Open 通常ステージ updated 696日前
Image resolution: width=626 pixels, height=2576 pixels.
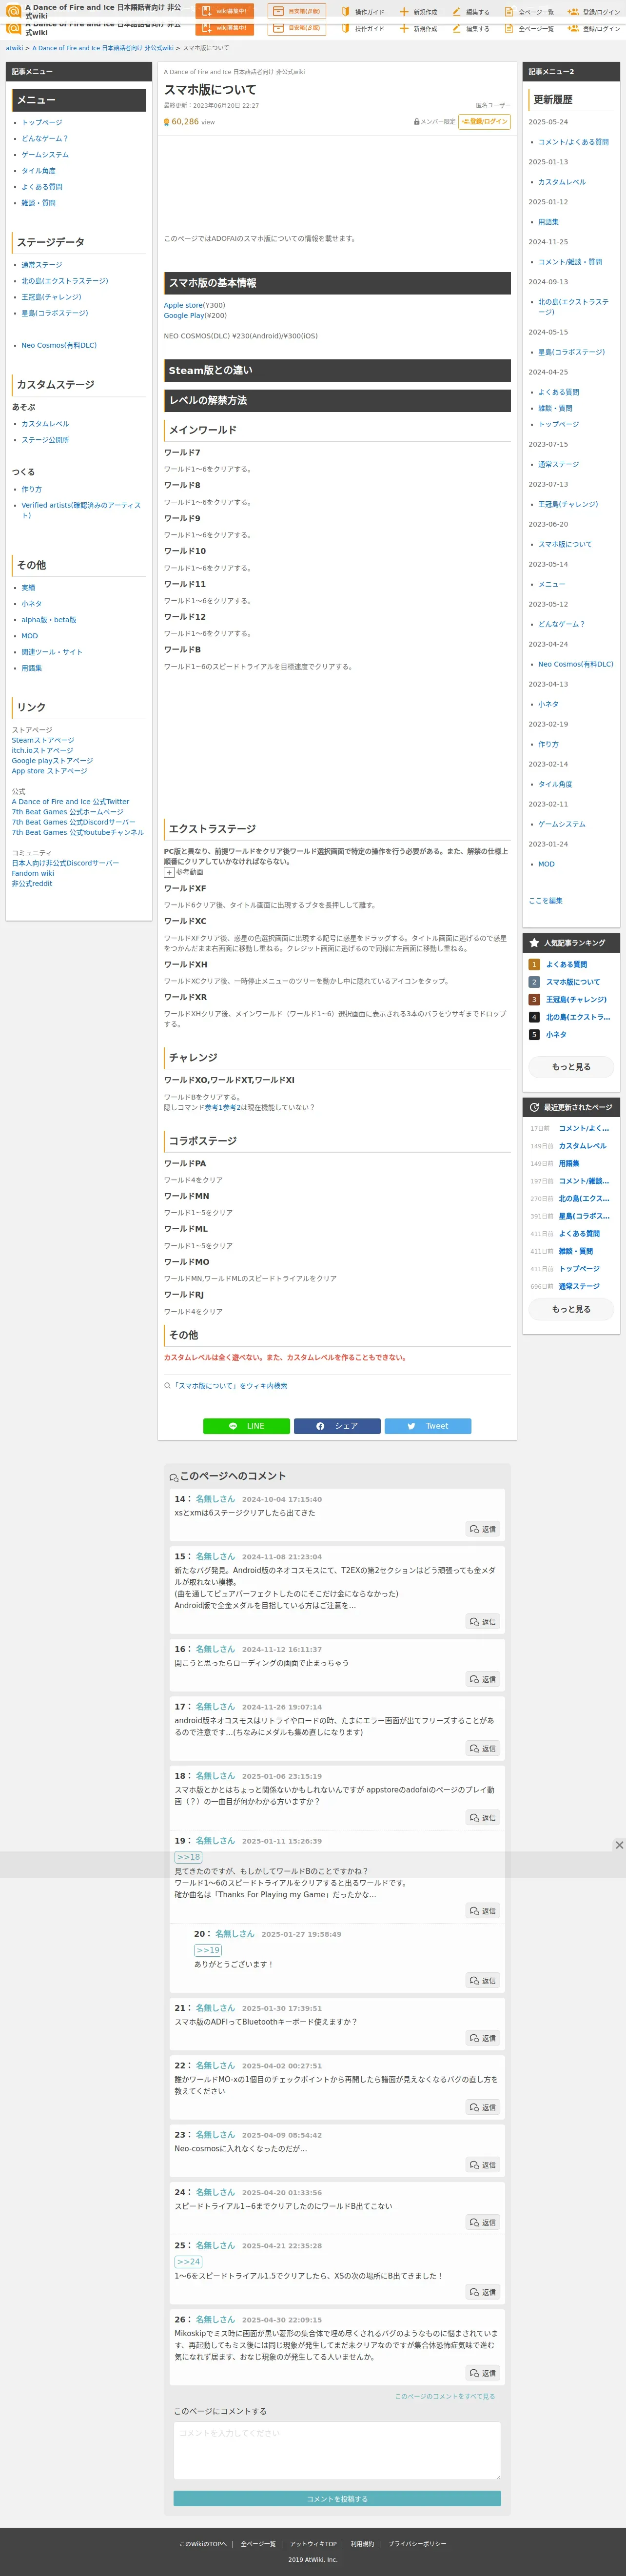pos(580,1287)
